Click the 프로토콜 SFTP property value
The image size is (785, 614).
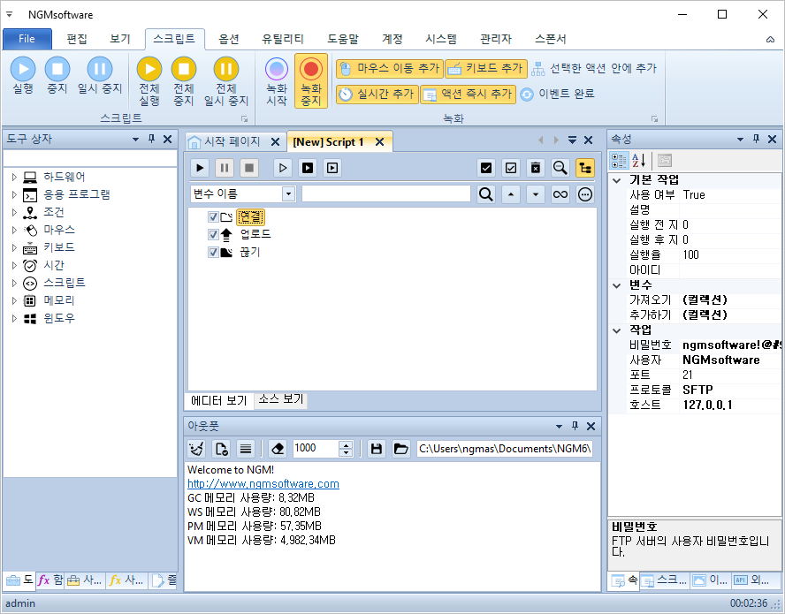pos(731,390)
